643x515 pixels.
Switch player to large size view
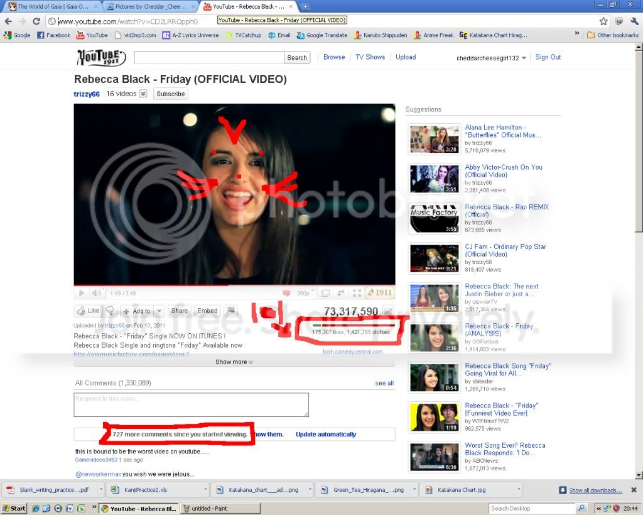click(x=325, y=293)
